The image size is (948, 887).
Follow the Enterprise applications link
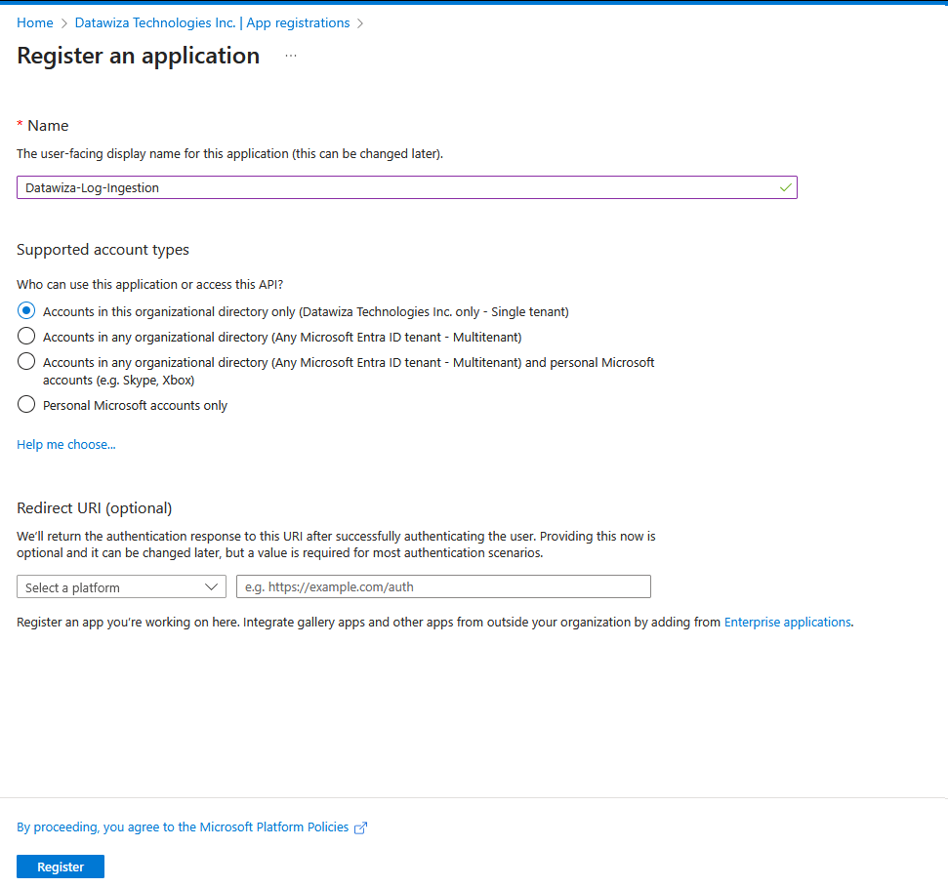tap(787, 622)
